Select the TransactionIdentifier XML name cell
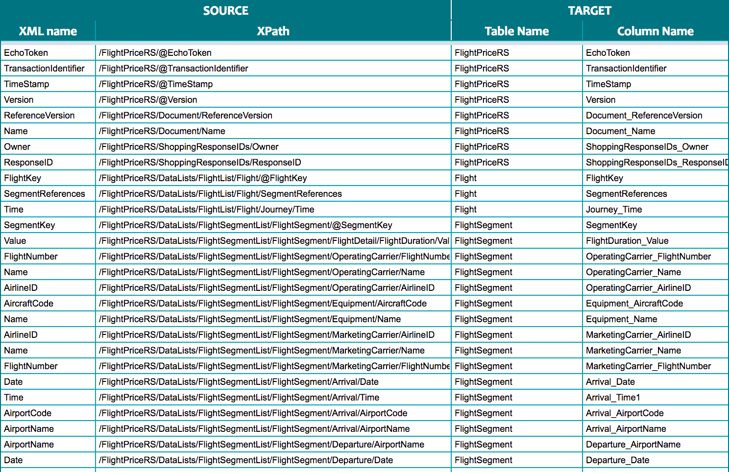The width and height of the screenshot is (729, 472). pos(48,68)
